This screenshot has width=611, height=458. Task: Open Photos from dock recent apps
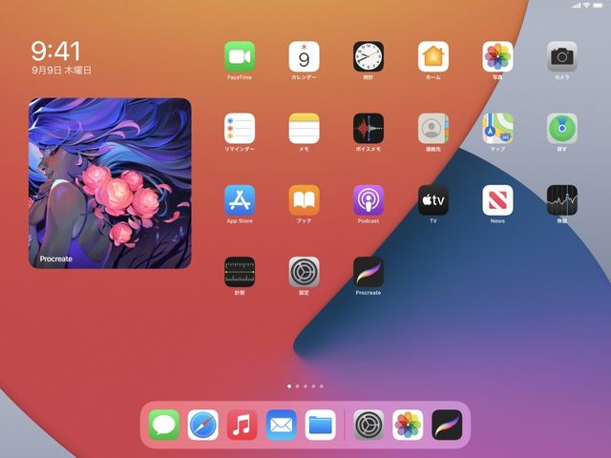pos(408,425)
